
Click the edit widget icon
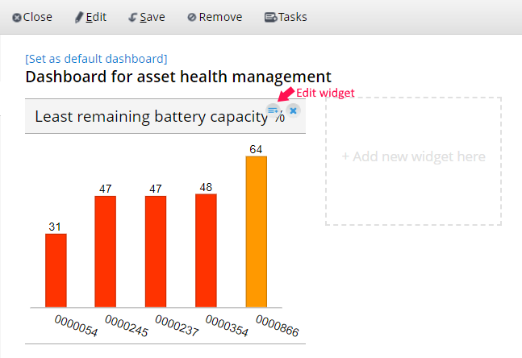point(273,110)
